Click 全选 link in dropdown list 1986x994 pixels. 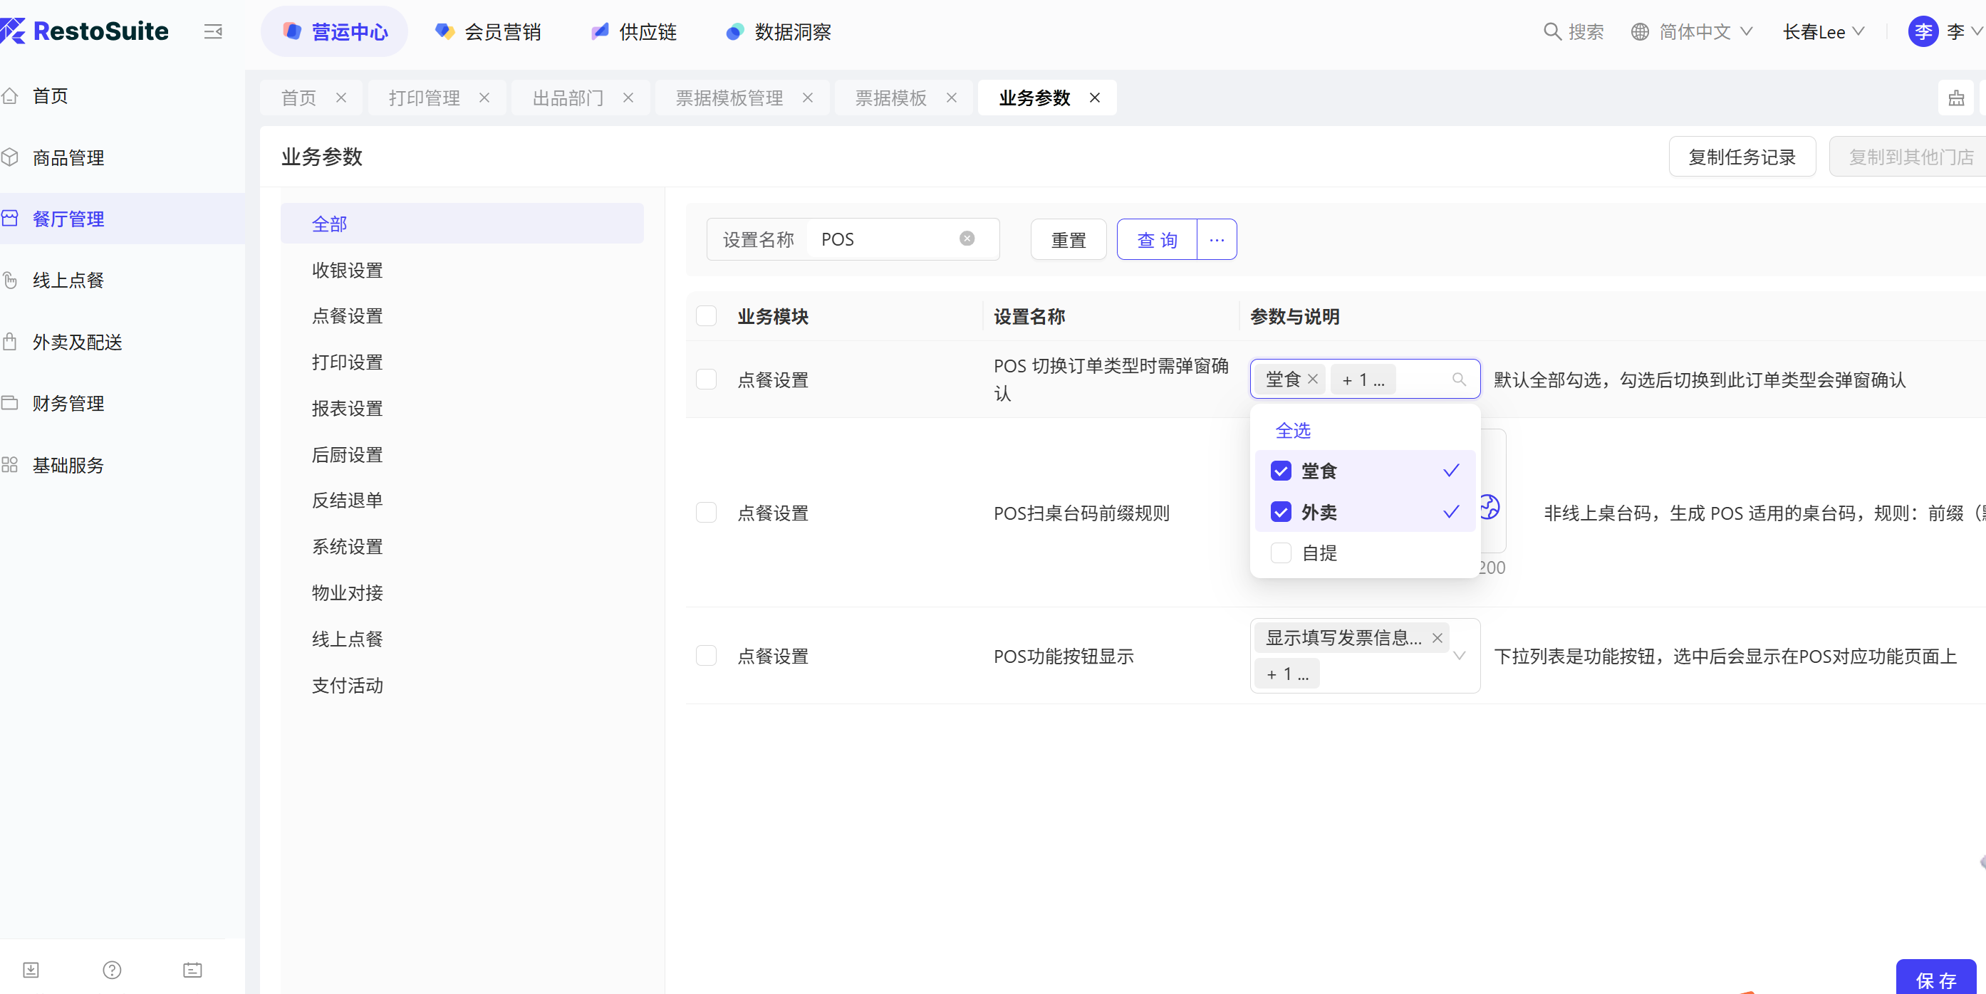1293,430
